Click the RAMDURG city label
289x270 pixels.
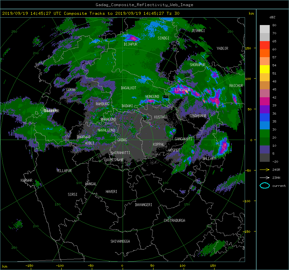coord(102,104)
